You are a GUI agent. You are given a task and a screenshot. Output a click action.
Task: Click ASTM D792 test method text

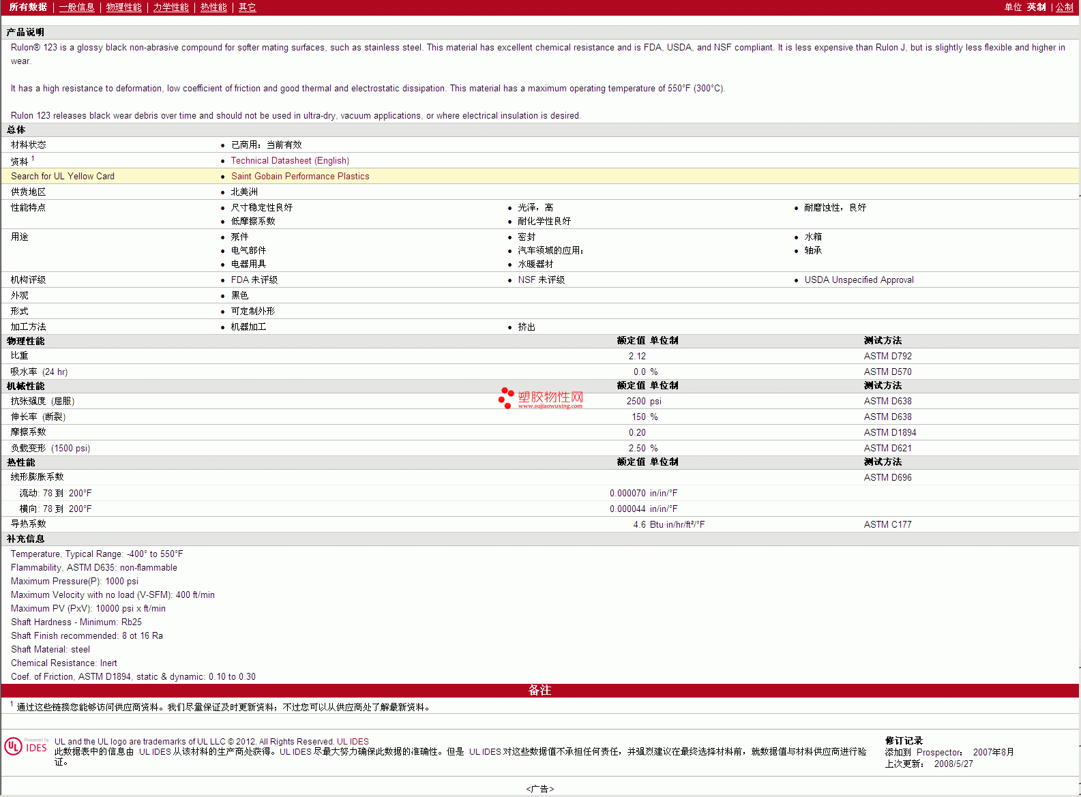tap(887, 357)
